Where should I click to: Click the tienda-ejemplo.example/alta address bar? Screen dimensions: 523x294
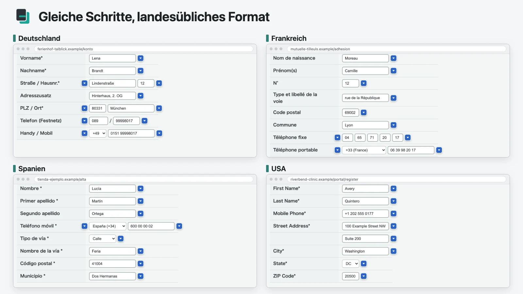coord(143,179)
